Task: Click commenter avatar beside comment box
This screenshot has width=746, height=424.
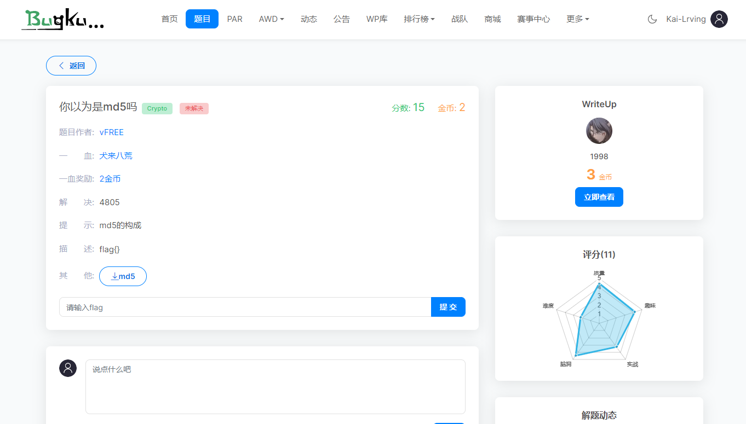Action: pos(68,368)
